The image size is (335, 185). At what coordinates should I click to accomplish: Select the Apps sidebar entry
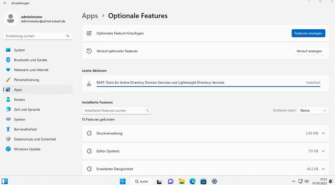38,90
